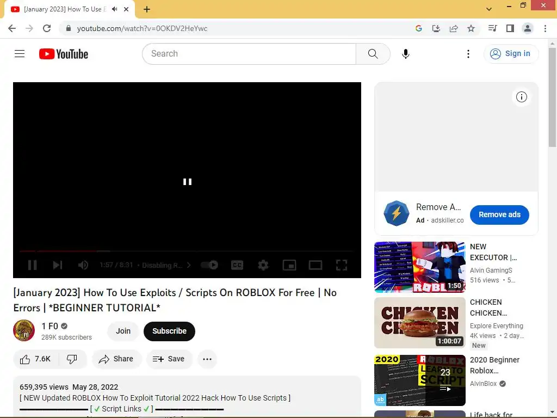Viewport: 557px width, 418px height.
Task: Seek on the video progress bar
Action: [x=187, y=251]
